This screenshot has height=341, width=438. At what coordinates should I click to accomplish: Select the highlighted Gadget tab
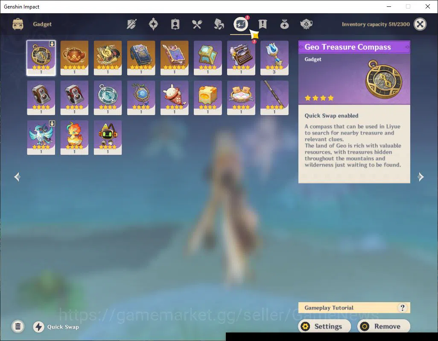pyautogui.click(x=240, y=24)
